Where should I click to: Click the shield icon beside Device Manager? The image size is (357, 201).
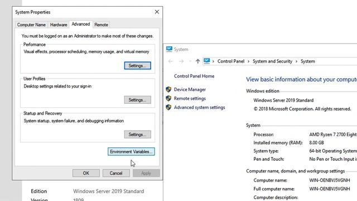pyautogui.click(x=168, y=89)
